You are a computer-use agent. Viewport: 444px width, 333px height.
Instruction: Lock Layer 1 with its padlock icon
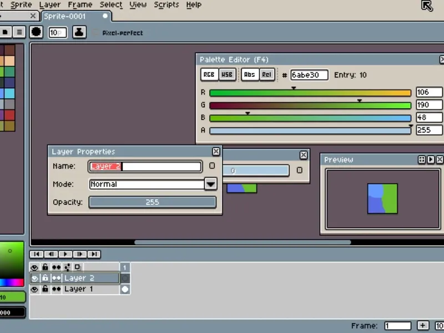tap(45, 289)
